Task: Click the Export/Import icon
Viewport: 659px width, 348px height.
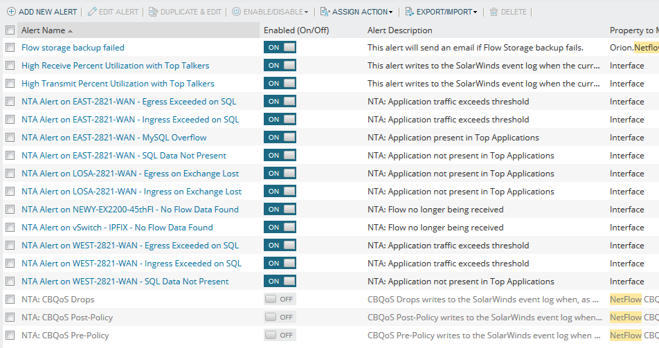Action: (409, 12)
